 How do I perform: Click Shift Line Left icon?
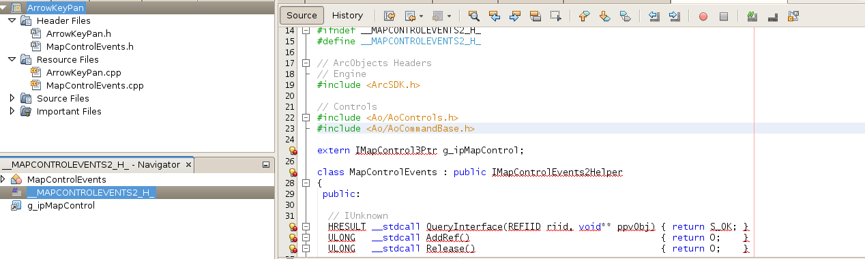[x=654, y=16]
